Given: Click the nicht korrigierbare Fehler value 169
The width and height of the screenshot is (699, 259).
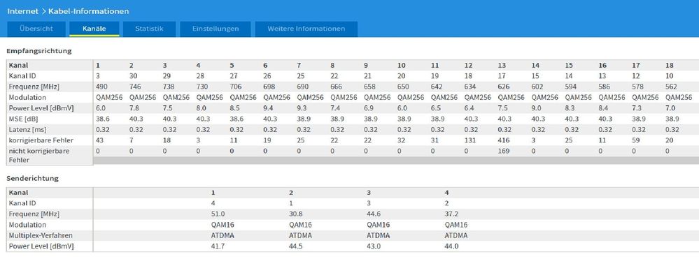Looking at the screenshot, I should 504,151.
